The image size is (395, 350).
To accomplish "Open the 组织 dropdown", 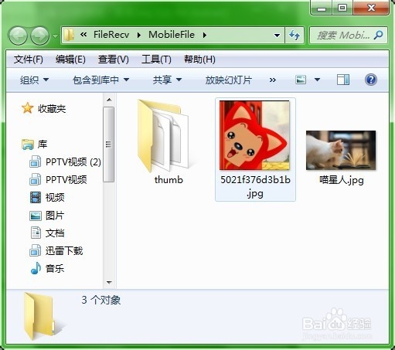I will point(34,80).
